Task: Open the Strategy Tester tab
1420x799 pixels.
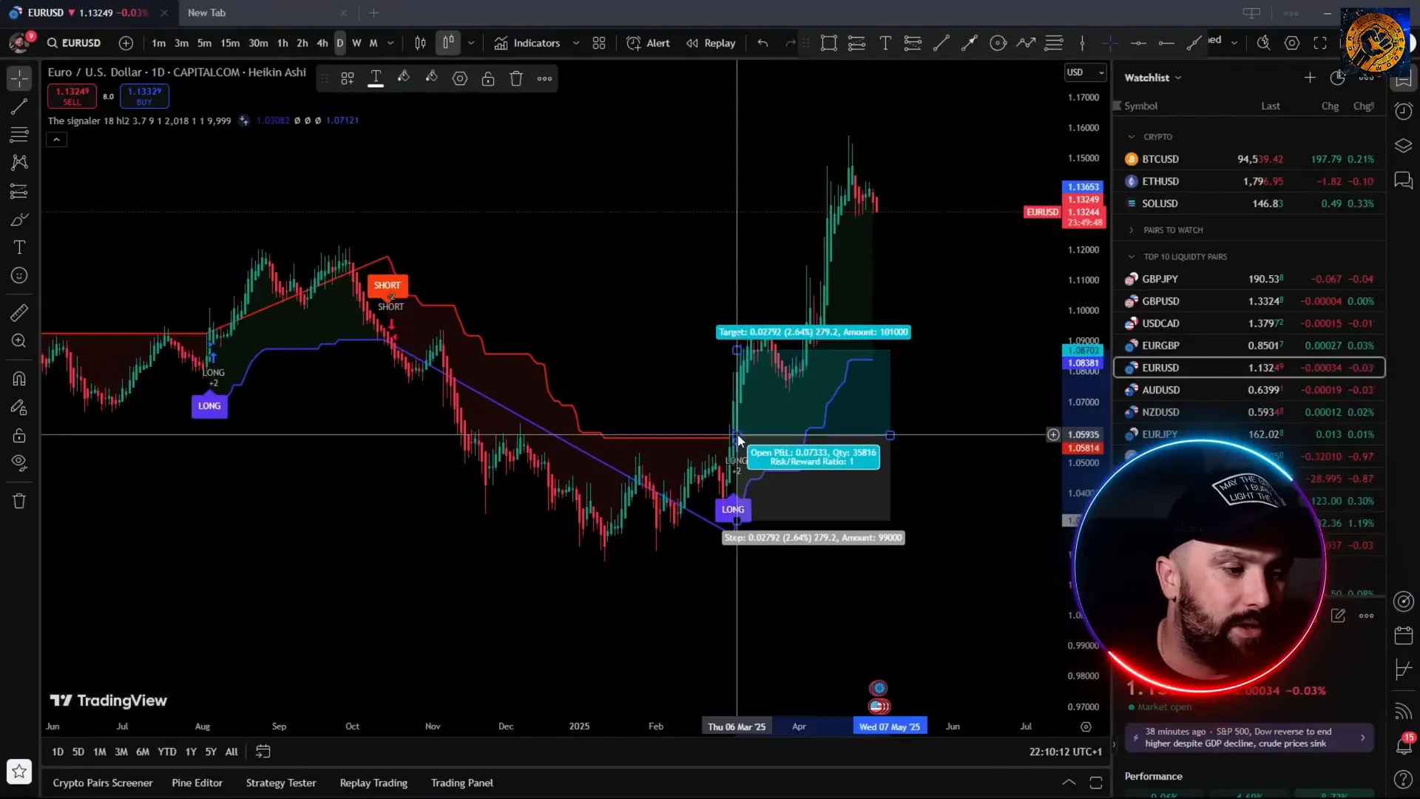Action: 281,783
